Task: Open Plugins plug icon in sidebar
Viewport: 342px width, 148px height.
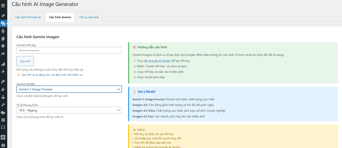Action: (3, 89)
